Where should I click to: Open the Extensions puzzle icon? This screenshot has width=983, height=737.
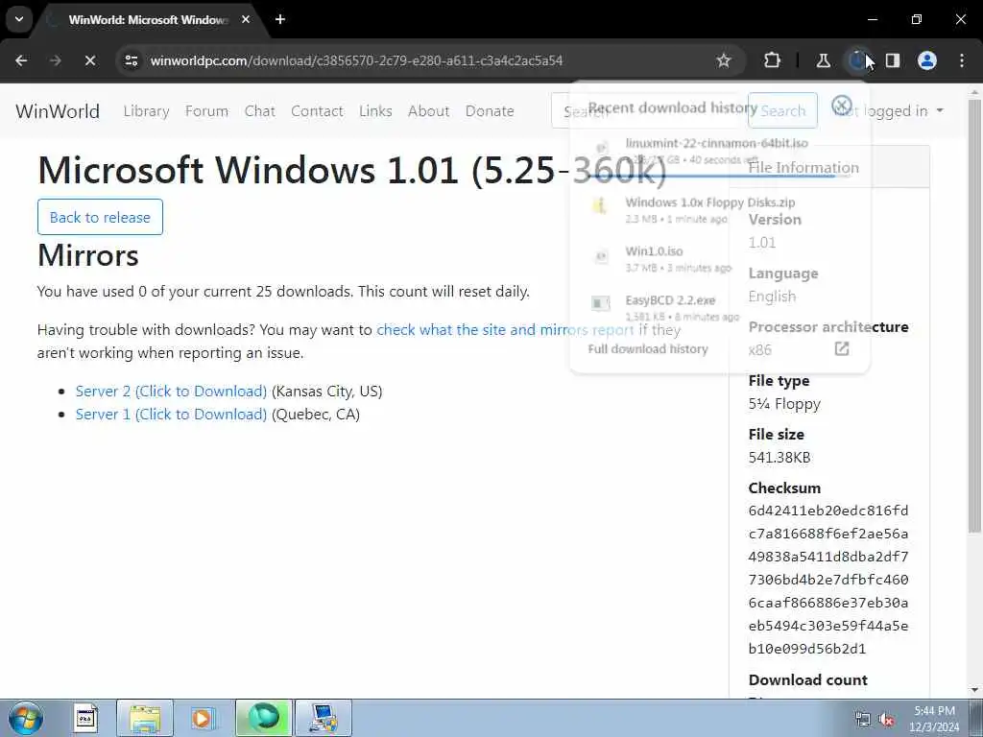[x=773, y=60]
